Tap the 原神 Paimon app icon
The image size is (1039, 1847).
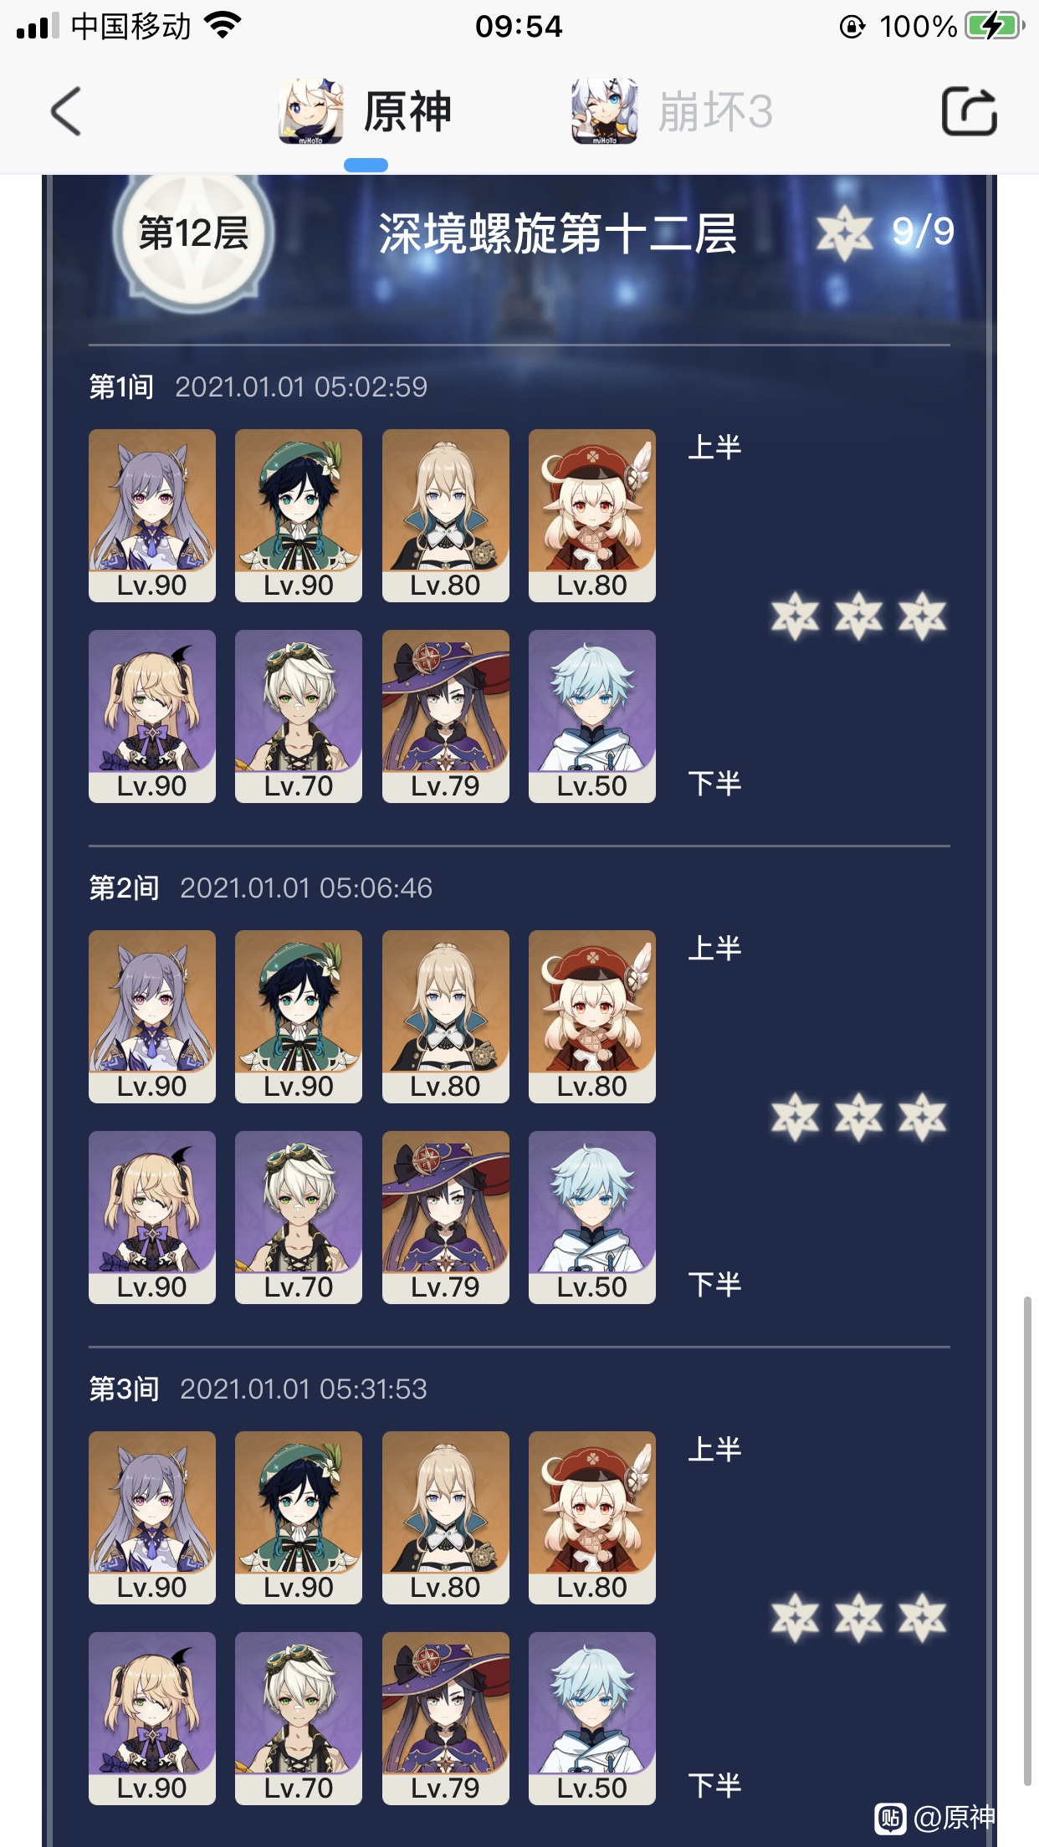[310, 111]
